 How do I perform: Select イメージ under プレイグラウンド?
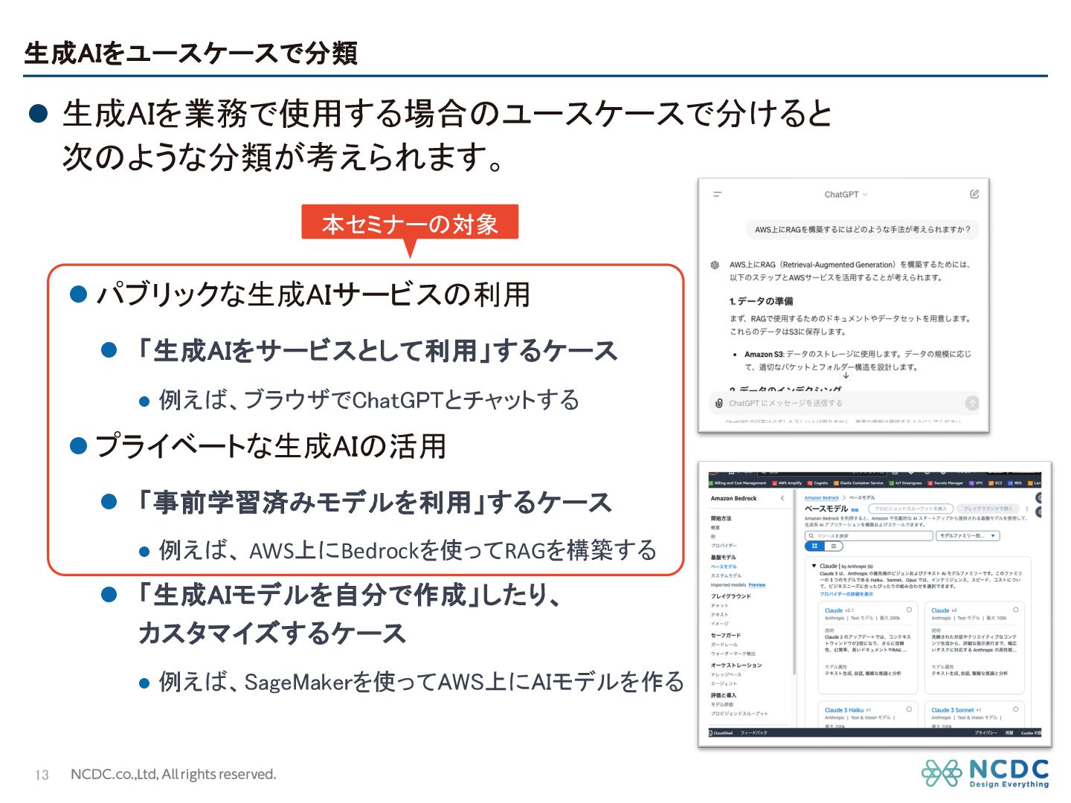pyautogui.click(x=719, y=623)
